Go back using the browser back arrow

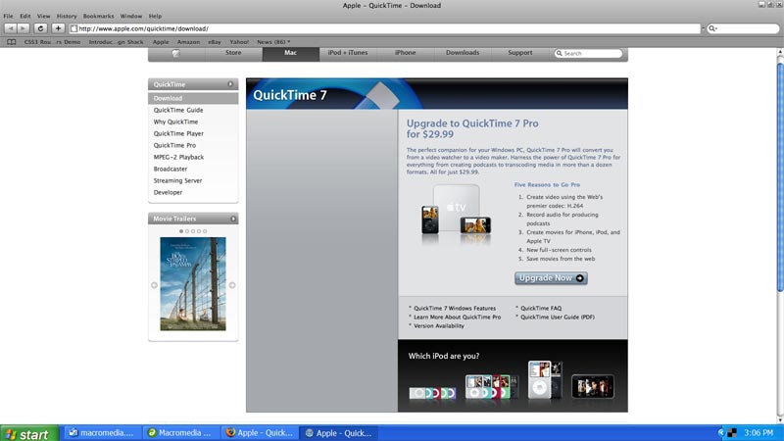11,28
